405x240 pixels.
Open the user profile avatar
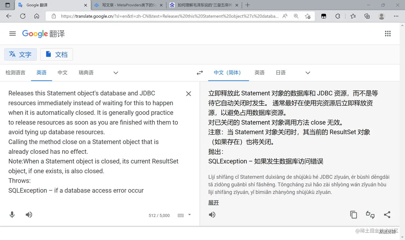tap(381, 16)
